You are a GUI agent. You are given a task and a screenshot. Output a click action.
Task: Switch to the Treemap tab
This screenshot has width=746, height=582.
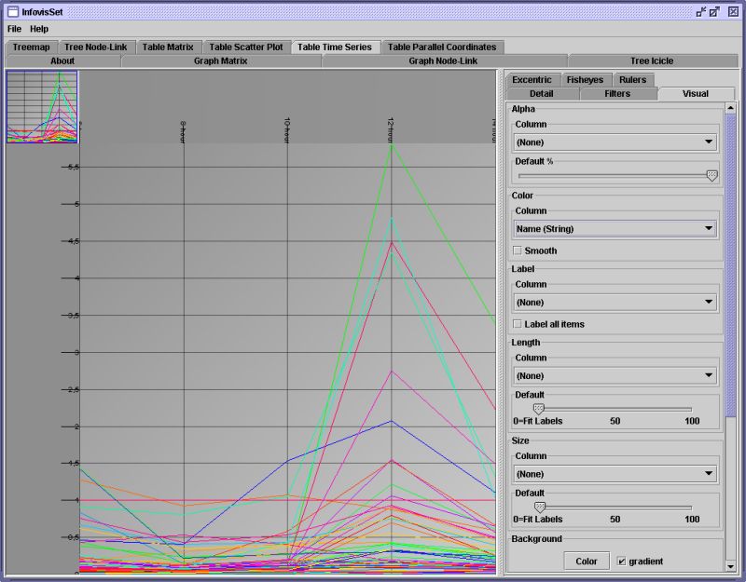coord(32,47)
